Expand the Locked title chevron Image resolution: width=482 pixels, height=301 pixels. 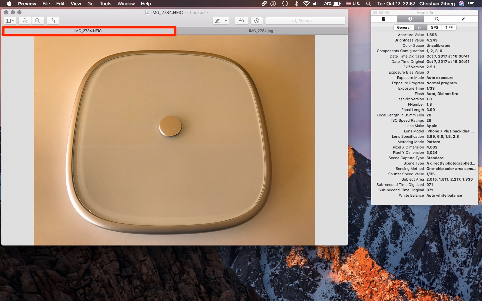(208, 13)
